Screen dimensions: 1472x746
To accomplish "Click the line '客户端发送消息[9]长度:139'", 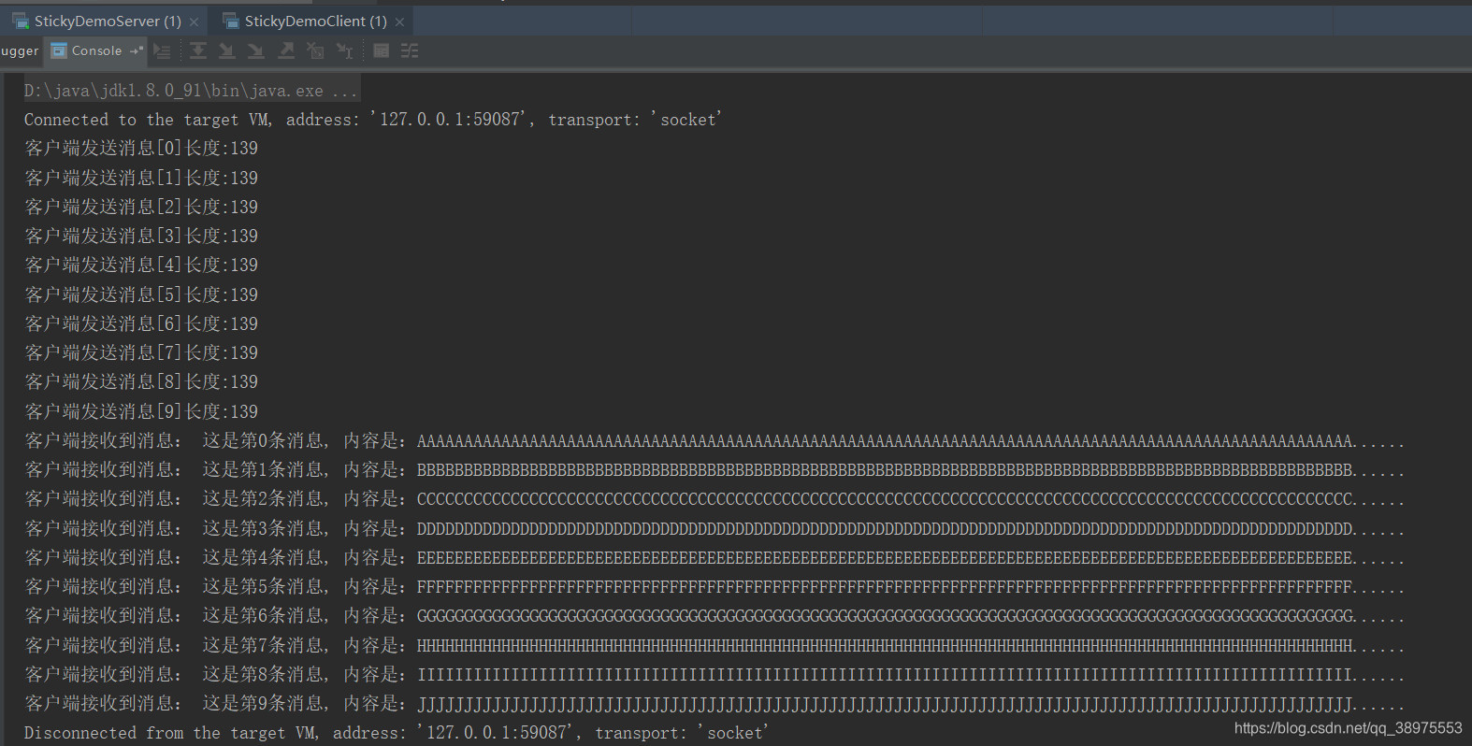I will pyautogui.click(x=141, y=411).
